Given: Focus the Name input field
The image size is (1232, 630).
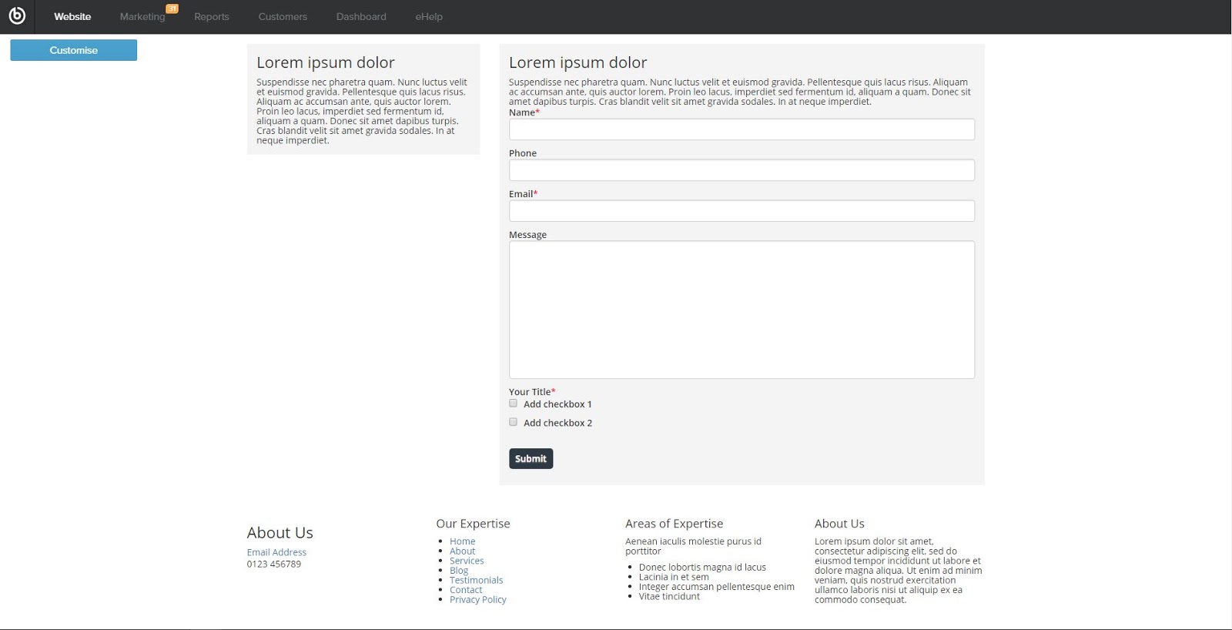Looking at the screenshot, I should click(x=742, y=129).
